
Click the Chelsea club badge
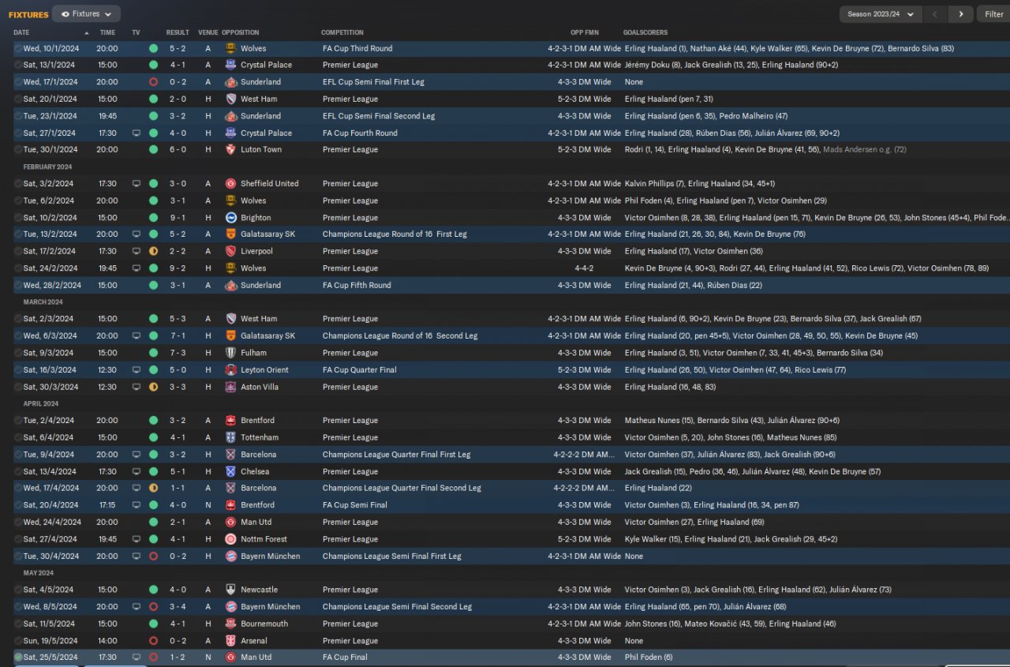pos(231,471)
